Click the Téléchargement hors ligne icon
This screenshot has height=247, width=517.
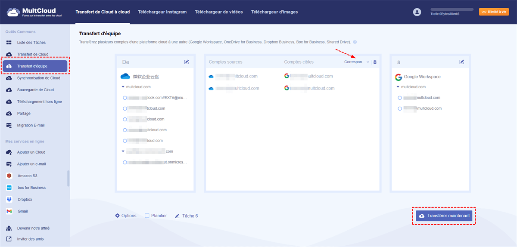[x=9, y=102]
